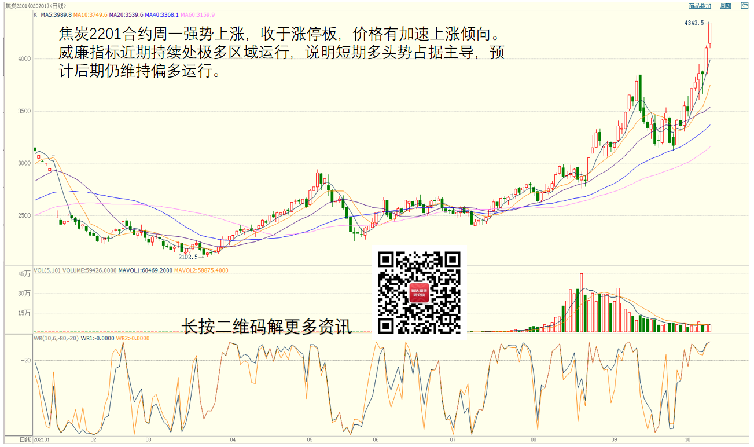Open the 周期 period link
This screenshot has width=754, height=447.
click(726, 6)
